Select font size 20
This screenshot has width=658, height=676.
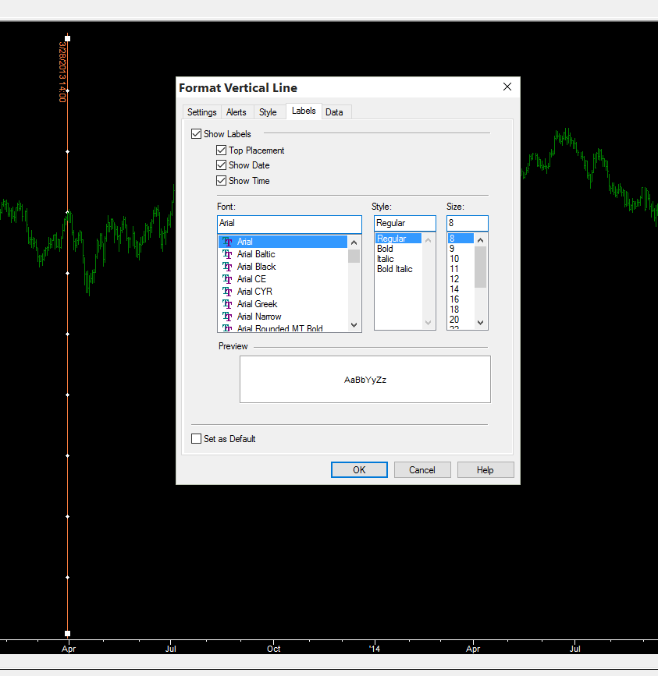pyautogui.click(x=461, y=320)
